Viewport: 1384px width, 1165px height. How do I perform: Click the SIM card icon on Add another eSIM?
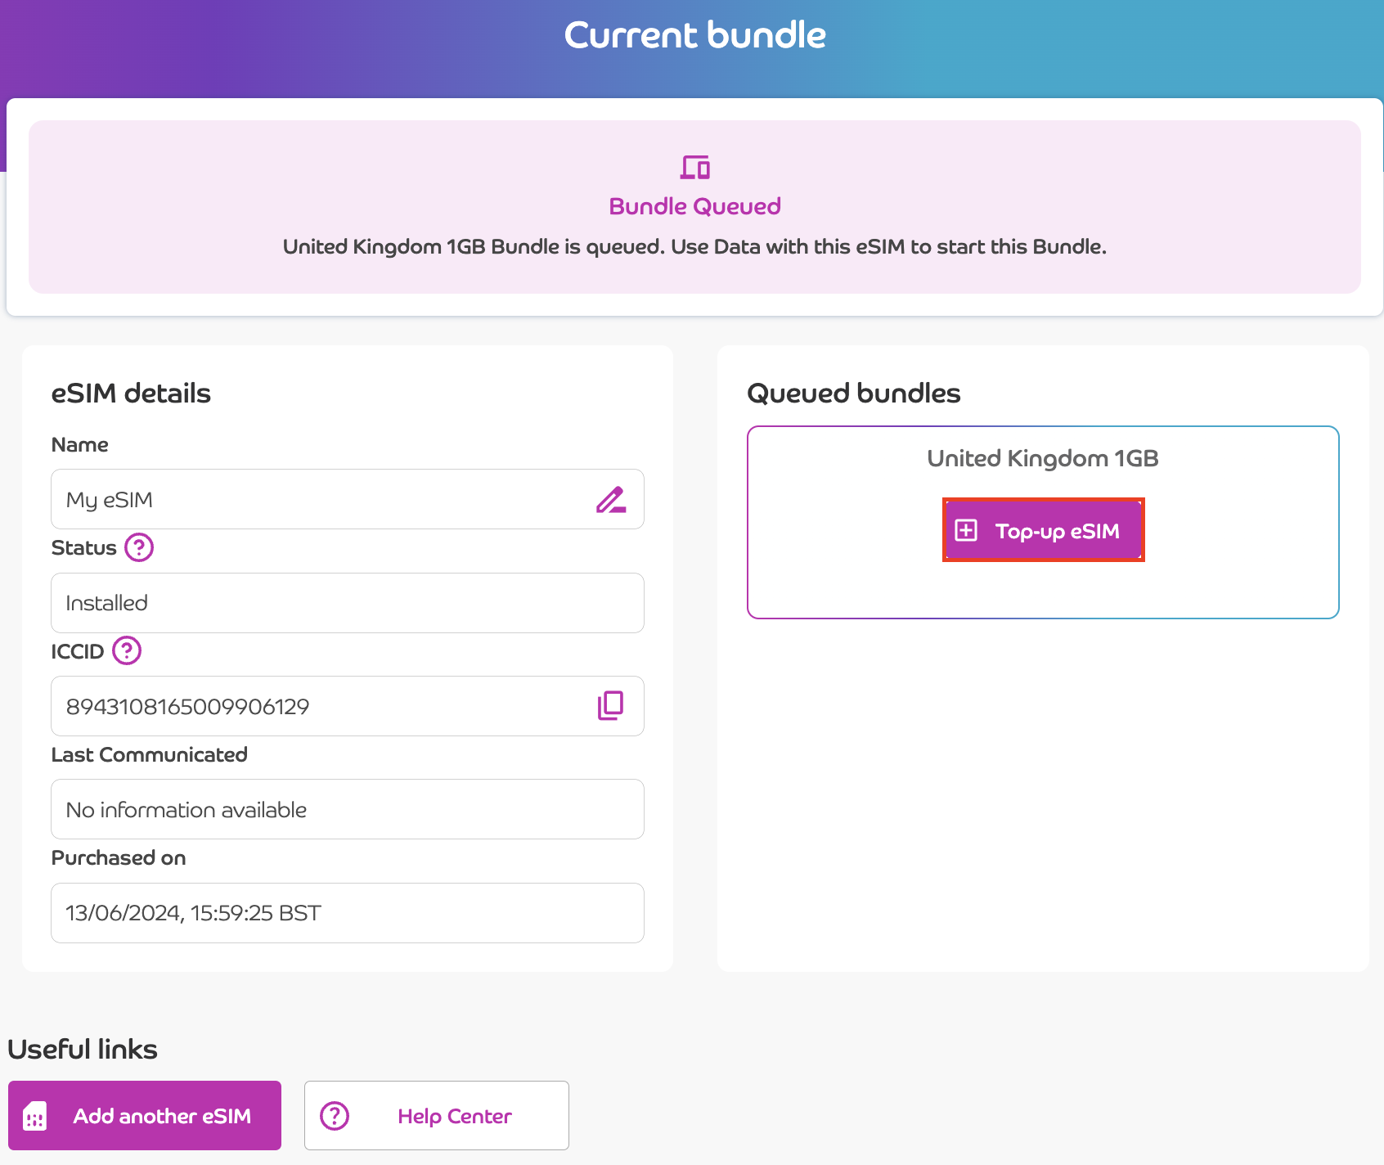pyautogui.click(x=35, y=1116)
